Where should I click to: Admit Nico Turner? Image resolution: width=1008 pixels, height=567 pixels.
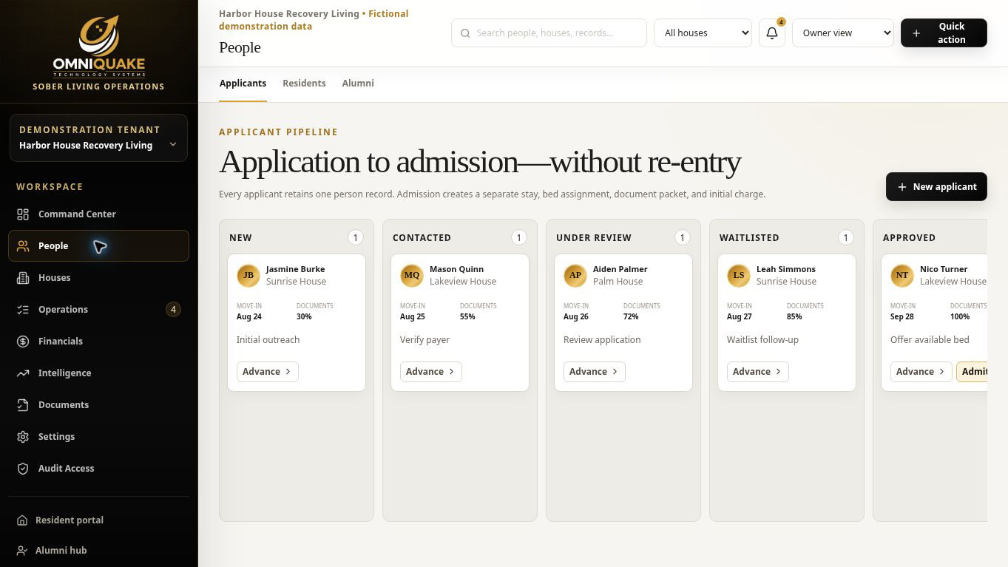tap(973, 371)
